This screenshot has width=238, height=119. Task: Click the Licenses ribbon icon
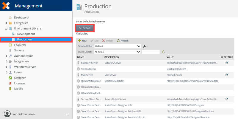[x=10, y=83]
